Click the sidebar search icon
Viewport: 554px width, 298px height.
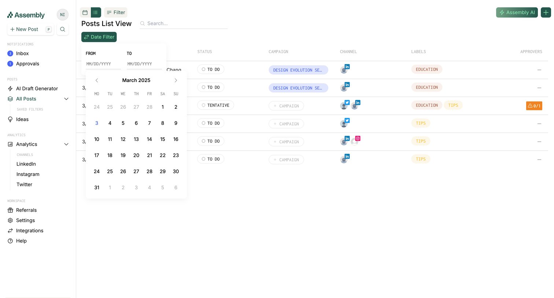[63, 29]
